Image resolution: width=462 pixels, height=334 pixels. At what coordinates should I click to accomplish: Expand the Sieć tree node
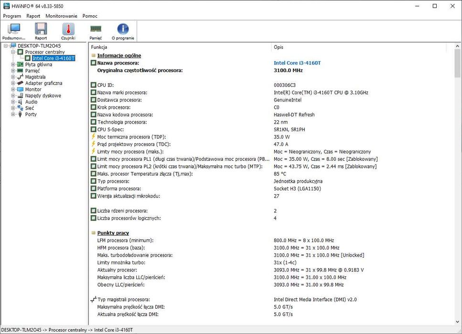pyautogui.click(x=13, y=108)
